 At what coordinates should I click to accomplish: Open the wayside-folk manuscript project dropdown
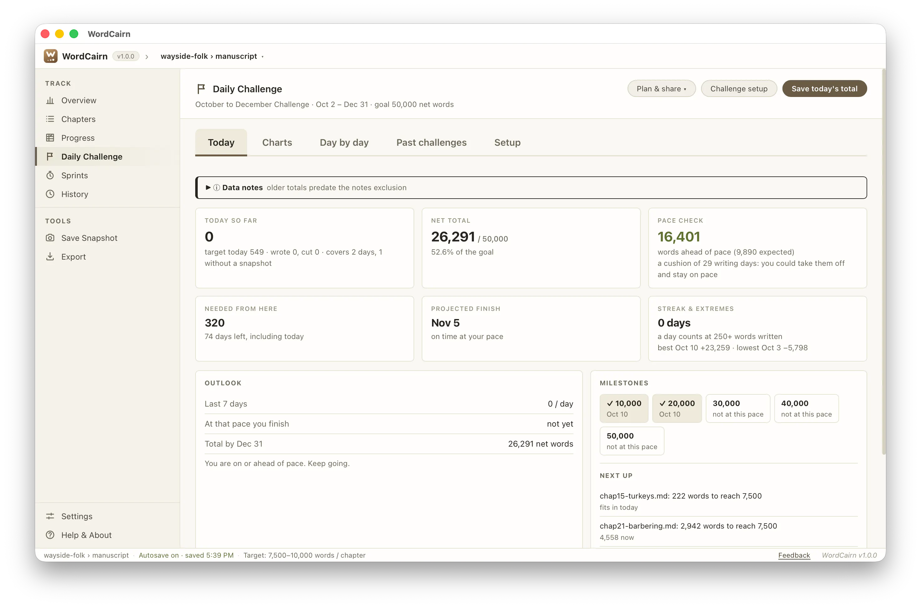pyautogui.click(x=212, y=56)
